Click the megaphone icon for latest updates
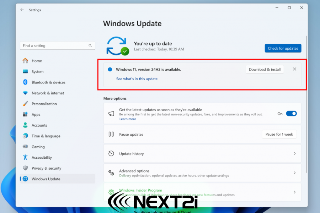The width and height of the screenshot is (320, 213). (111, 113)
